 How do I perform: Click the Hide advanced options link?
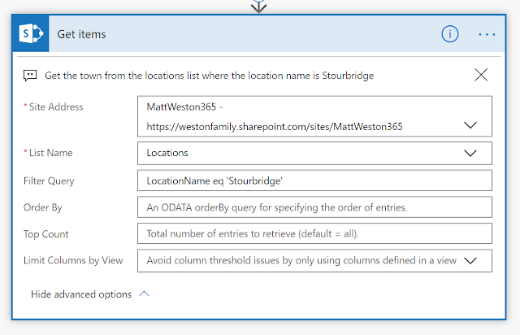point(80,294)
